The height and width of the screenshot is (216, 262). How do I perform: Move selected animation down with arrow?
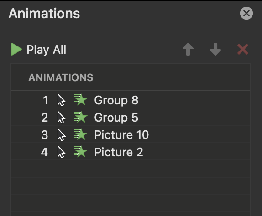215,49
